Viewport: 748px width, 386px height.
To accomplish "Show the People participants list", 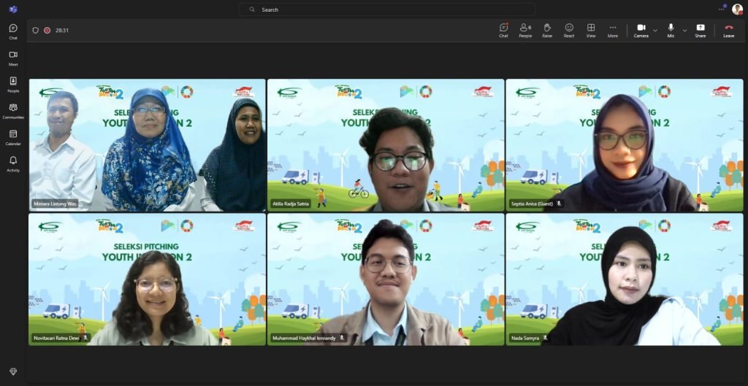I will (525, 30).
